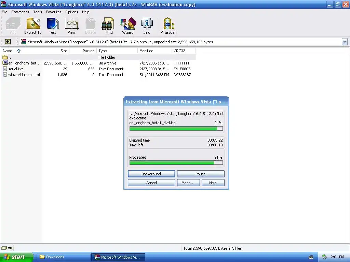Open the Tools menu
The image size is (350, 262).
coord(38,12)
